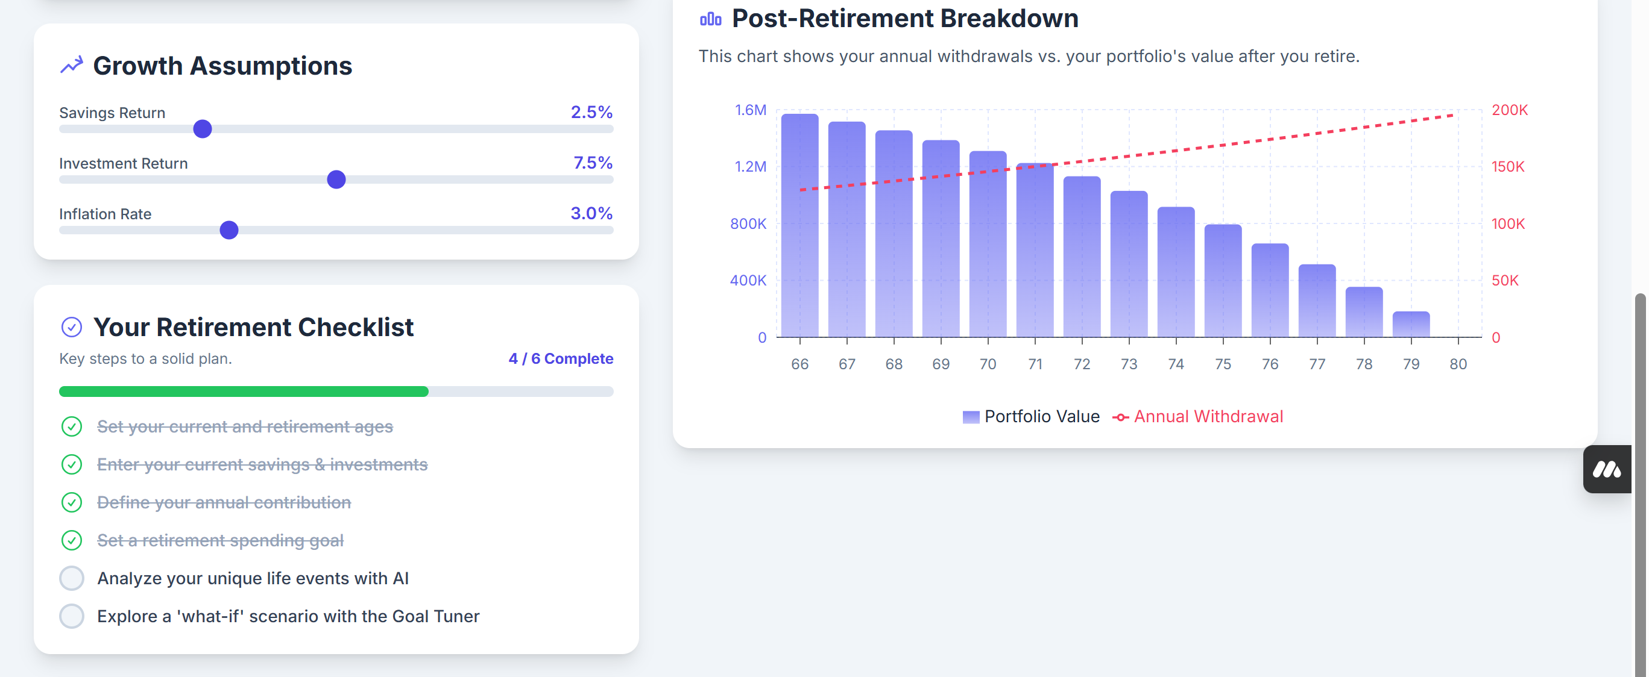Select the crossed-out 'Set a retirement spending goal' text

click(x=221, y=540)
